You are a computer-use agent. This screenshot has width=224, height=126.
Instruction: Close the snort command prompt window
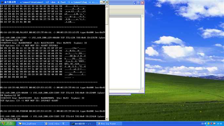107,2
